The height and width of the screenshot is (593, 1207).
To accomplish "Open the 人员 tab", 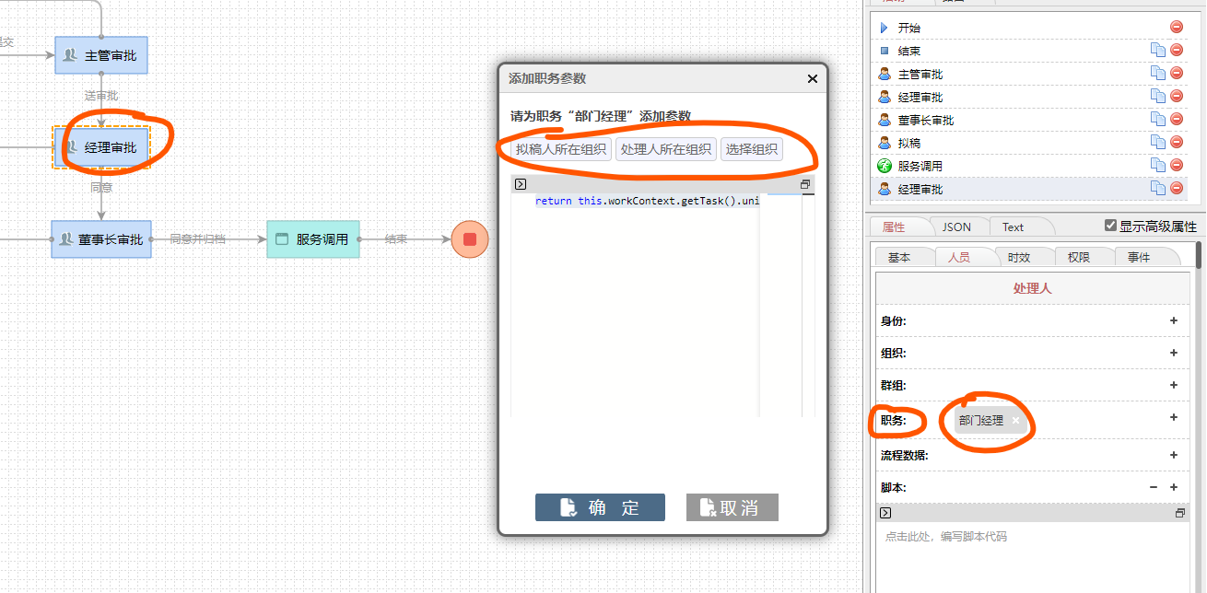I will (959, 257).
